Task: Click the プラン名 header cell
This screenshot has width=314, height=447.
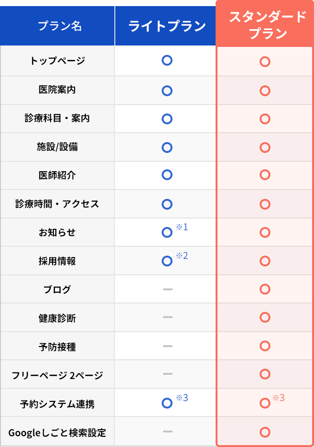Action: click(x=57, y=26)
